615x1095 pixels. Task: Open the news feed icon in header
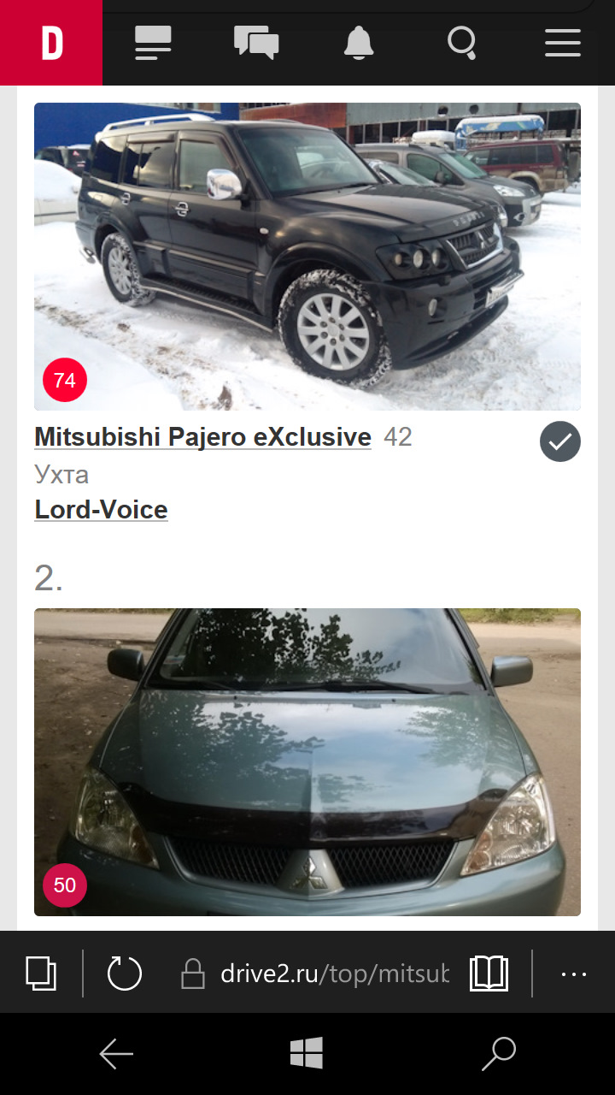click(154, 43)
